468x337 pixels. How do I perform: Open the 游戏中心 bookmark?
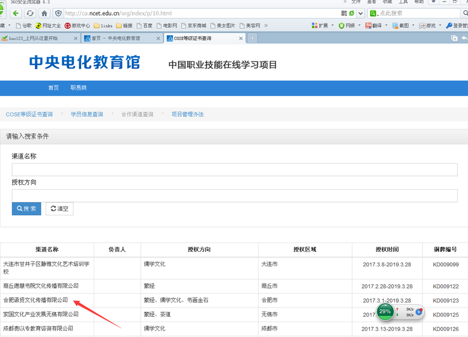click(x=77, y=26)
